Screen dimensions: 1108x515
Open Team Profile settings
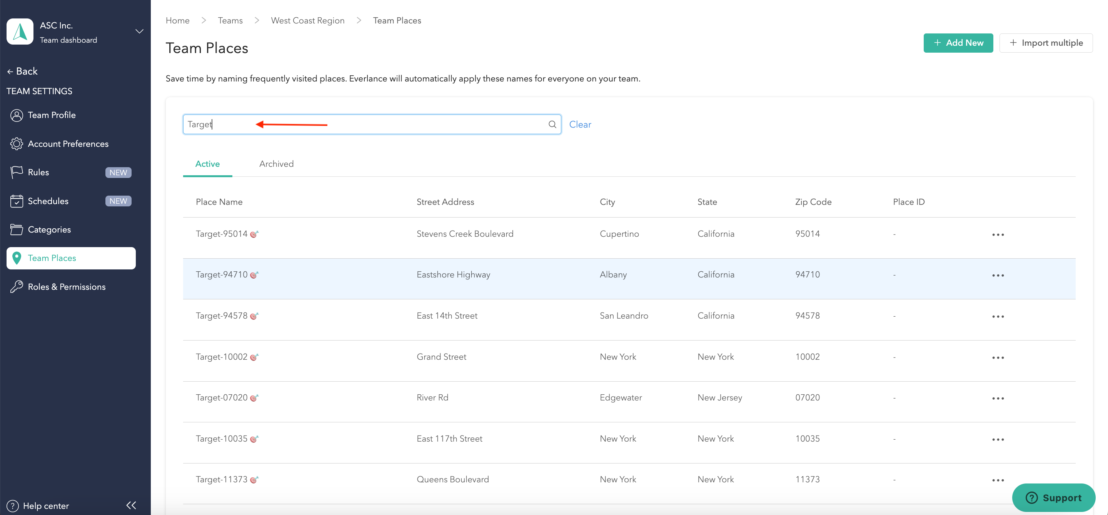[52, 115]
